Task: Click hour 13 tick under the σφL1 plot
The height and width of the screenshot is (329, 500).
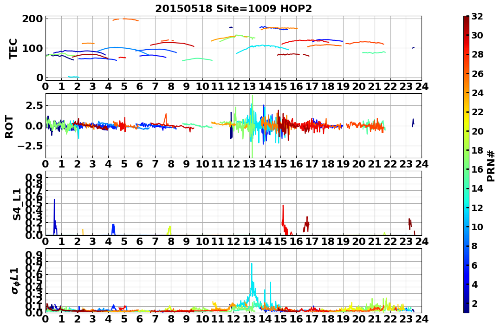Action: pyautogui.click(x=249, y=319)
